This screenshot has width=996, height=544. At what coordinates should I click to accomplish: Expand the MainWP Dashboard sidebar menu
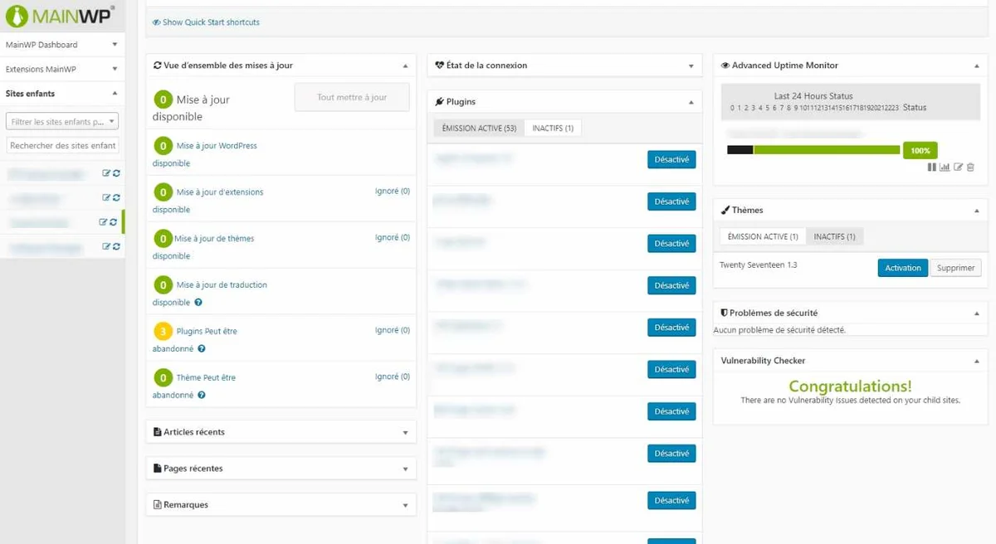pos(115,45)
